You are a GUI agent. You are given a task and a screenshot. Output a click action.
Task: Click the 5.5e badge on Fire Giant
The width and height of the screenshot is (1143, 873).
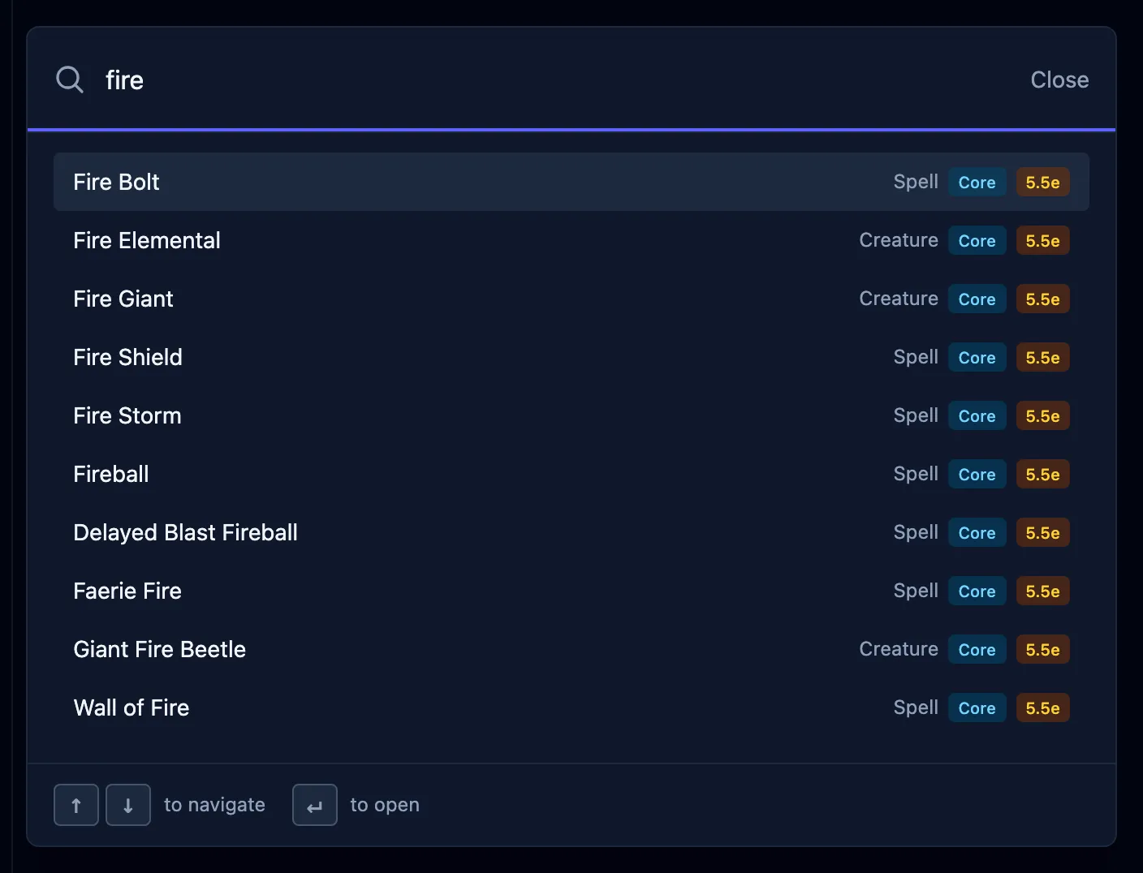[x=1043, y=299]
